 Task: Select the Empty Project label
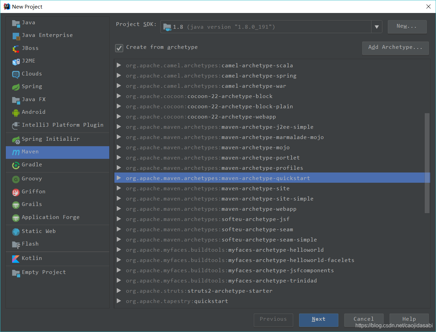[x=44, y=272]
